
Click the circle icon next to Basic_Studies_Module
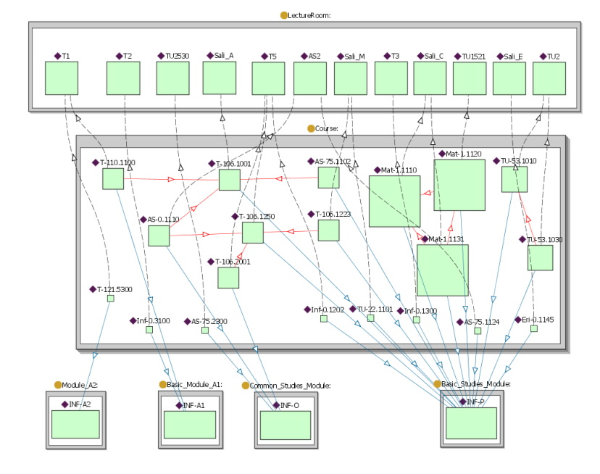point(437,383)
